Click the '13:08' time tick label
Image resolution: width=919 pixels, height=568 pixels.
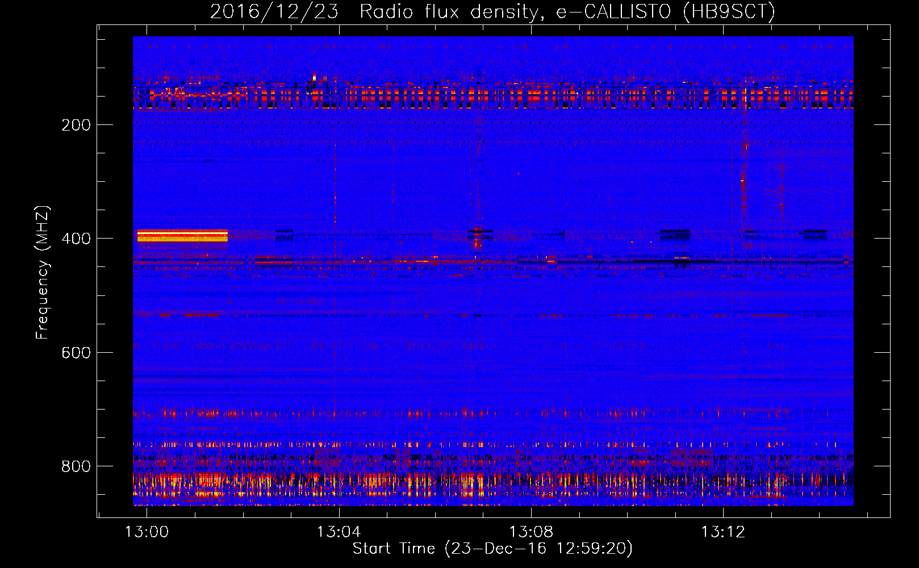(531, 532)
